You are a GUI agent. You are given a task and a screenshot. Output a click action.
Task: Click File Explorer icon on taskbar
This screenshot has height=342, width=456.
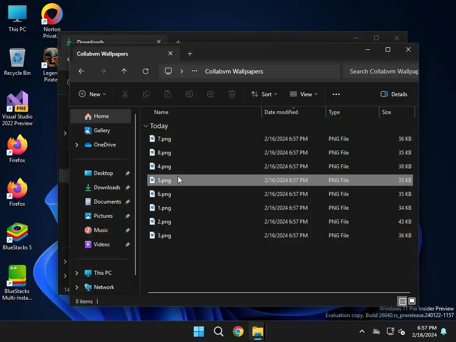[258, 331]
